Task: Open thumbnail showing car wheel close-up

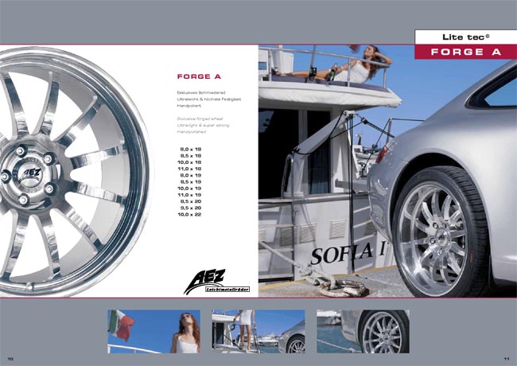Action: (362, 332)
